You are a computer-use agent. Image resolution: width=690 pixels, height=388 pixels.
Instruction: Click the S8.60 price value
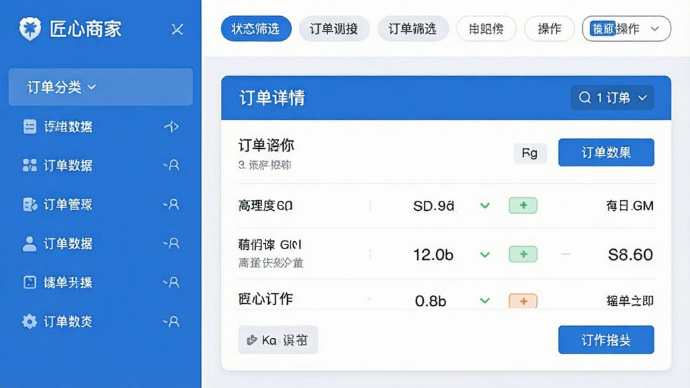[x=630, y=255]
